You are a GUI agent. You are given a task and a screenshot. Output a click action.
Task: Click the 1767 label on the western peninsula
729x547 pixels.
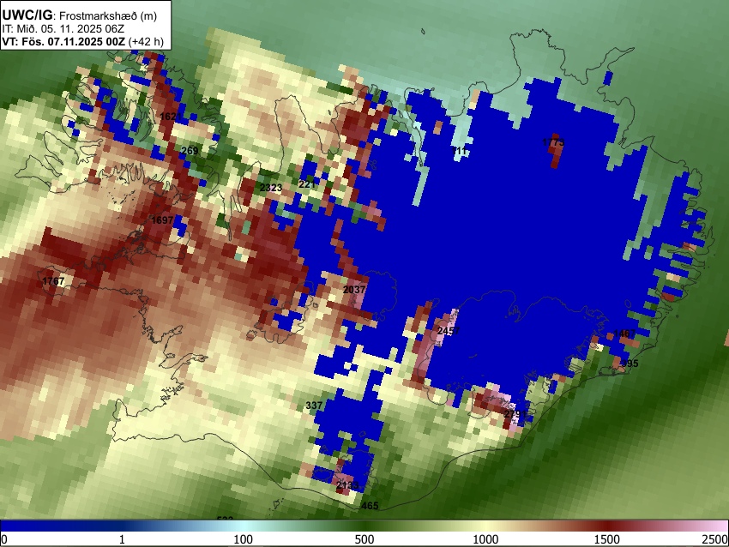53,281
